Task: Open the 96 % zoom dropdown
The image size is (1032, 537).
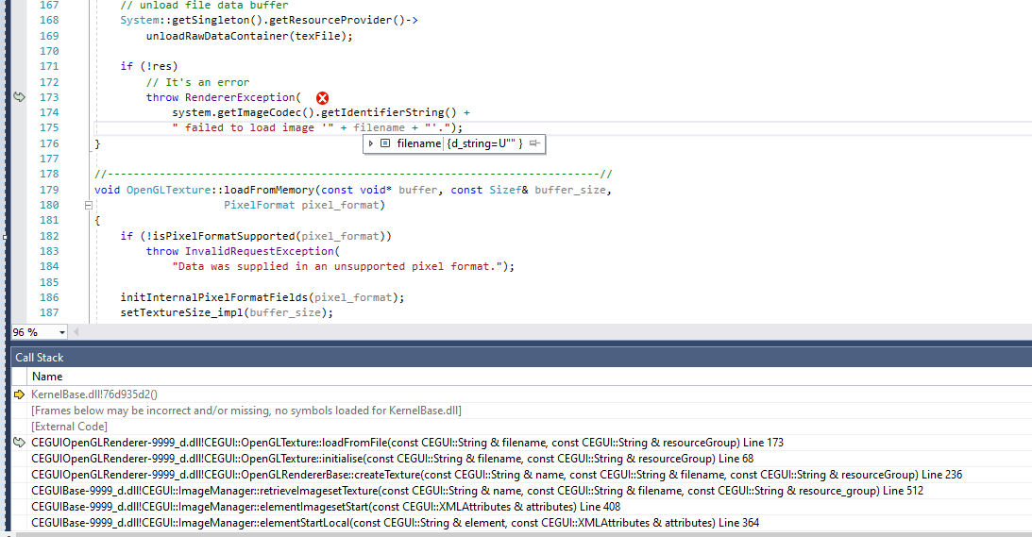Action: (x=62, y=332)
